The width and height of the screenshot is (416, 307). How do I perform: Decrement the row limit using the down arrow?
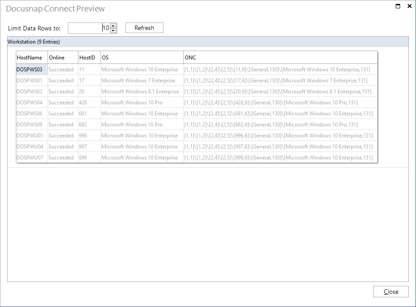tap(114, 30)
